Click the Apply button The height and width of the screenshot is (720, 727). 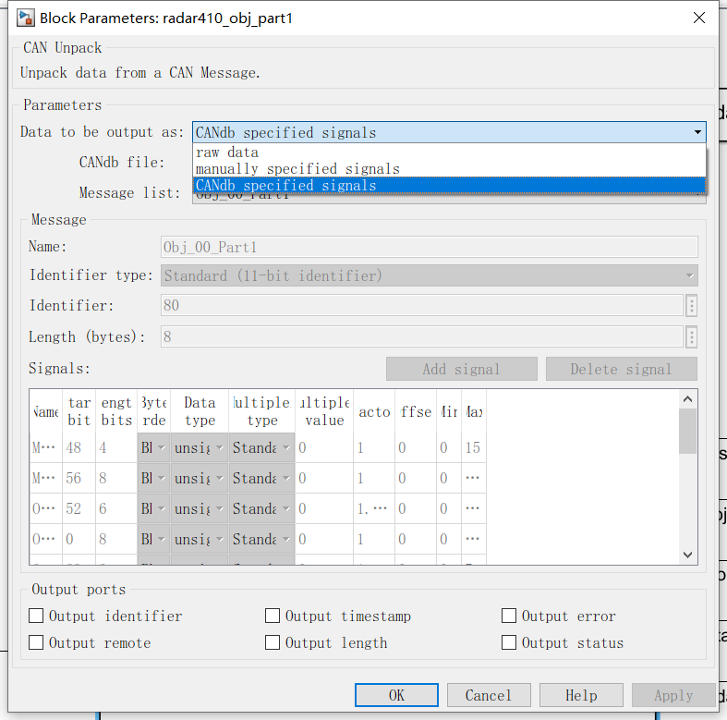[673, 695]
